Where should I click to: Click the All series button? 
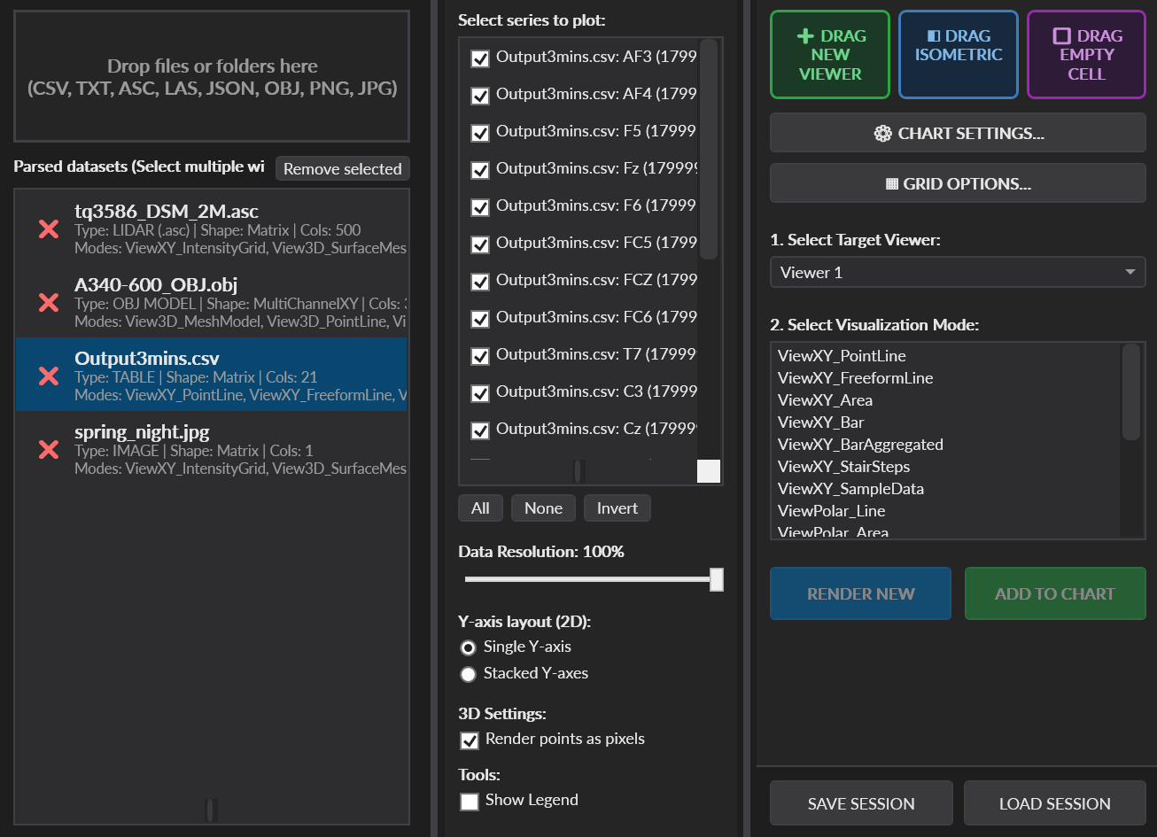tap(480, 508)
